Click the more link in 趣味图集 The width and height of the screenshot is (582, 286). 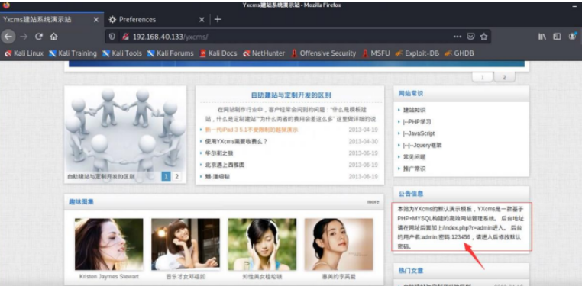pos(373,202)
